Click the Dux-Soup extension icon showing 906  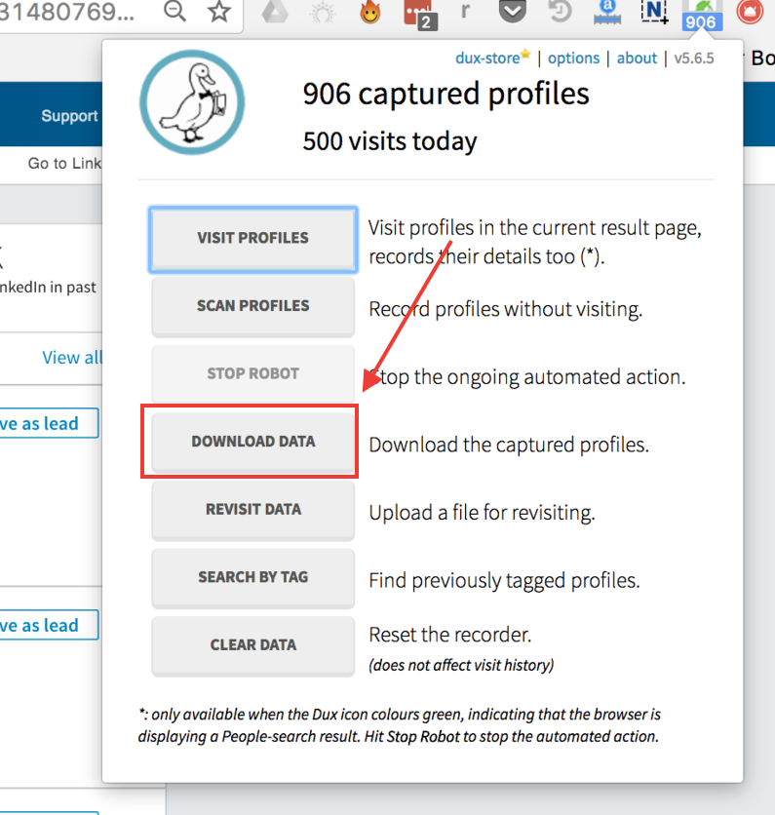(701, 15)
